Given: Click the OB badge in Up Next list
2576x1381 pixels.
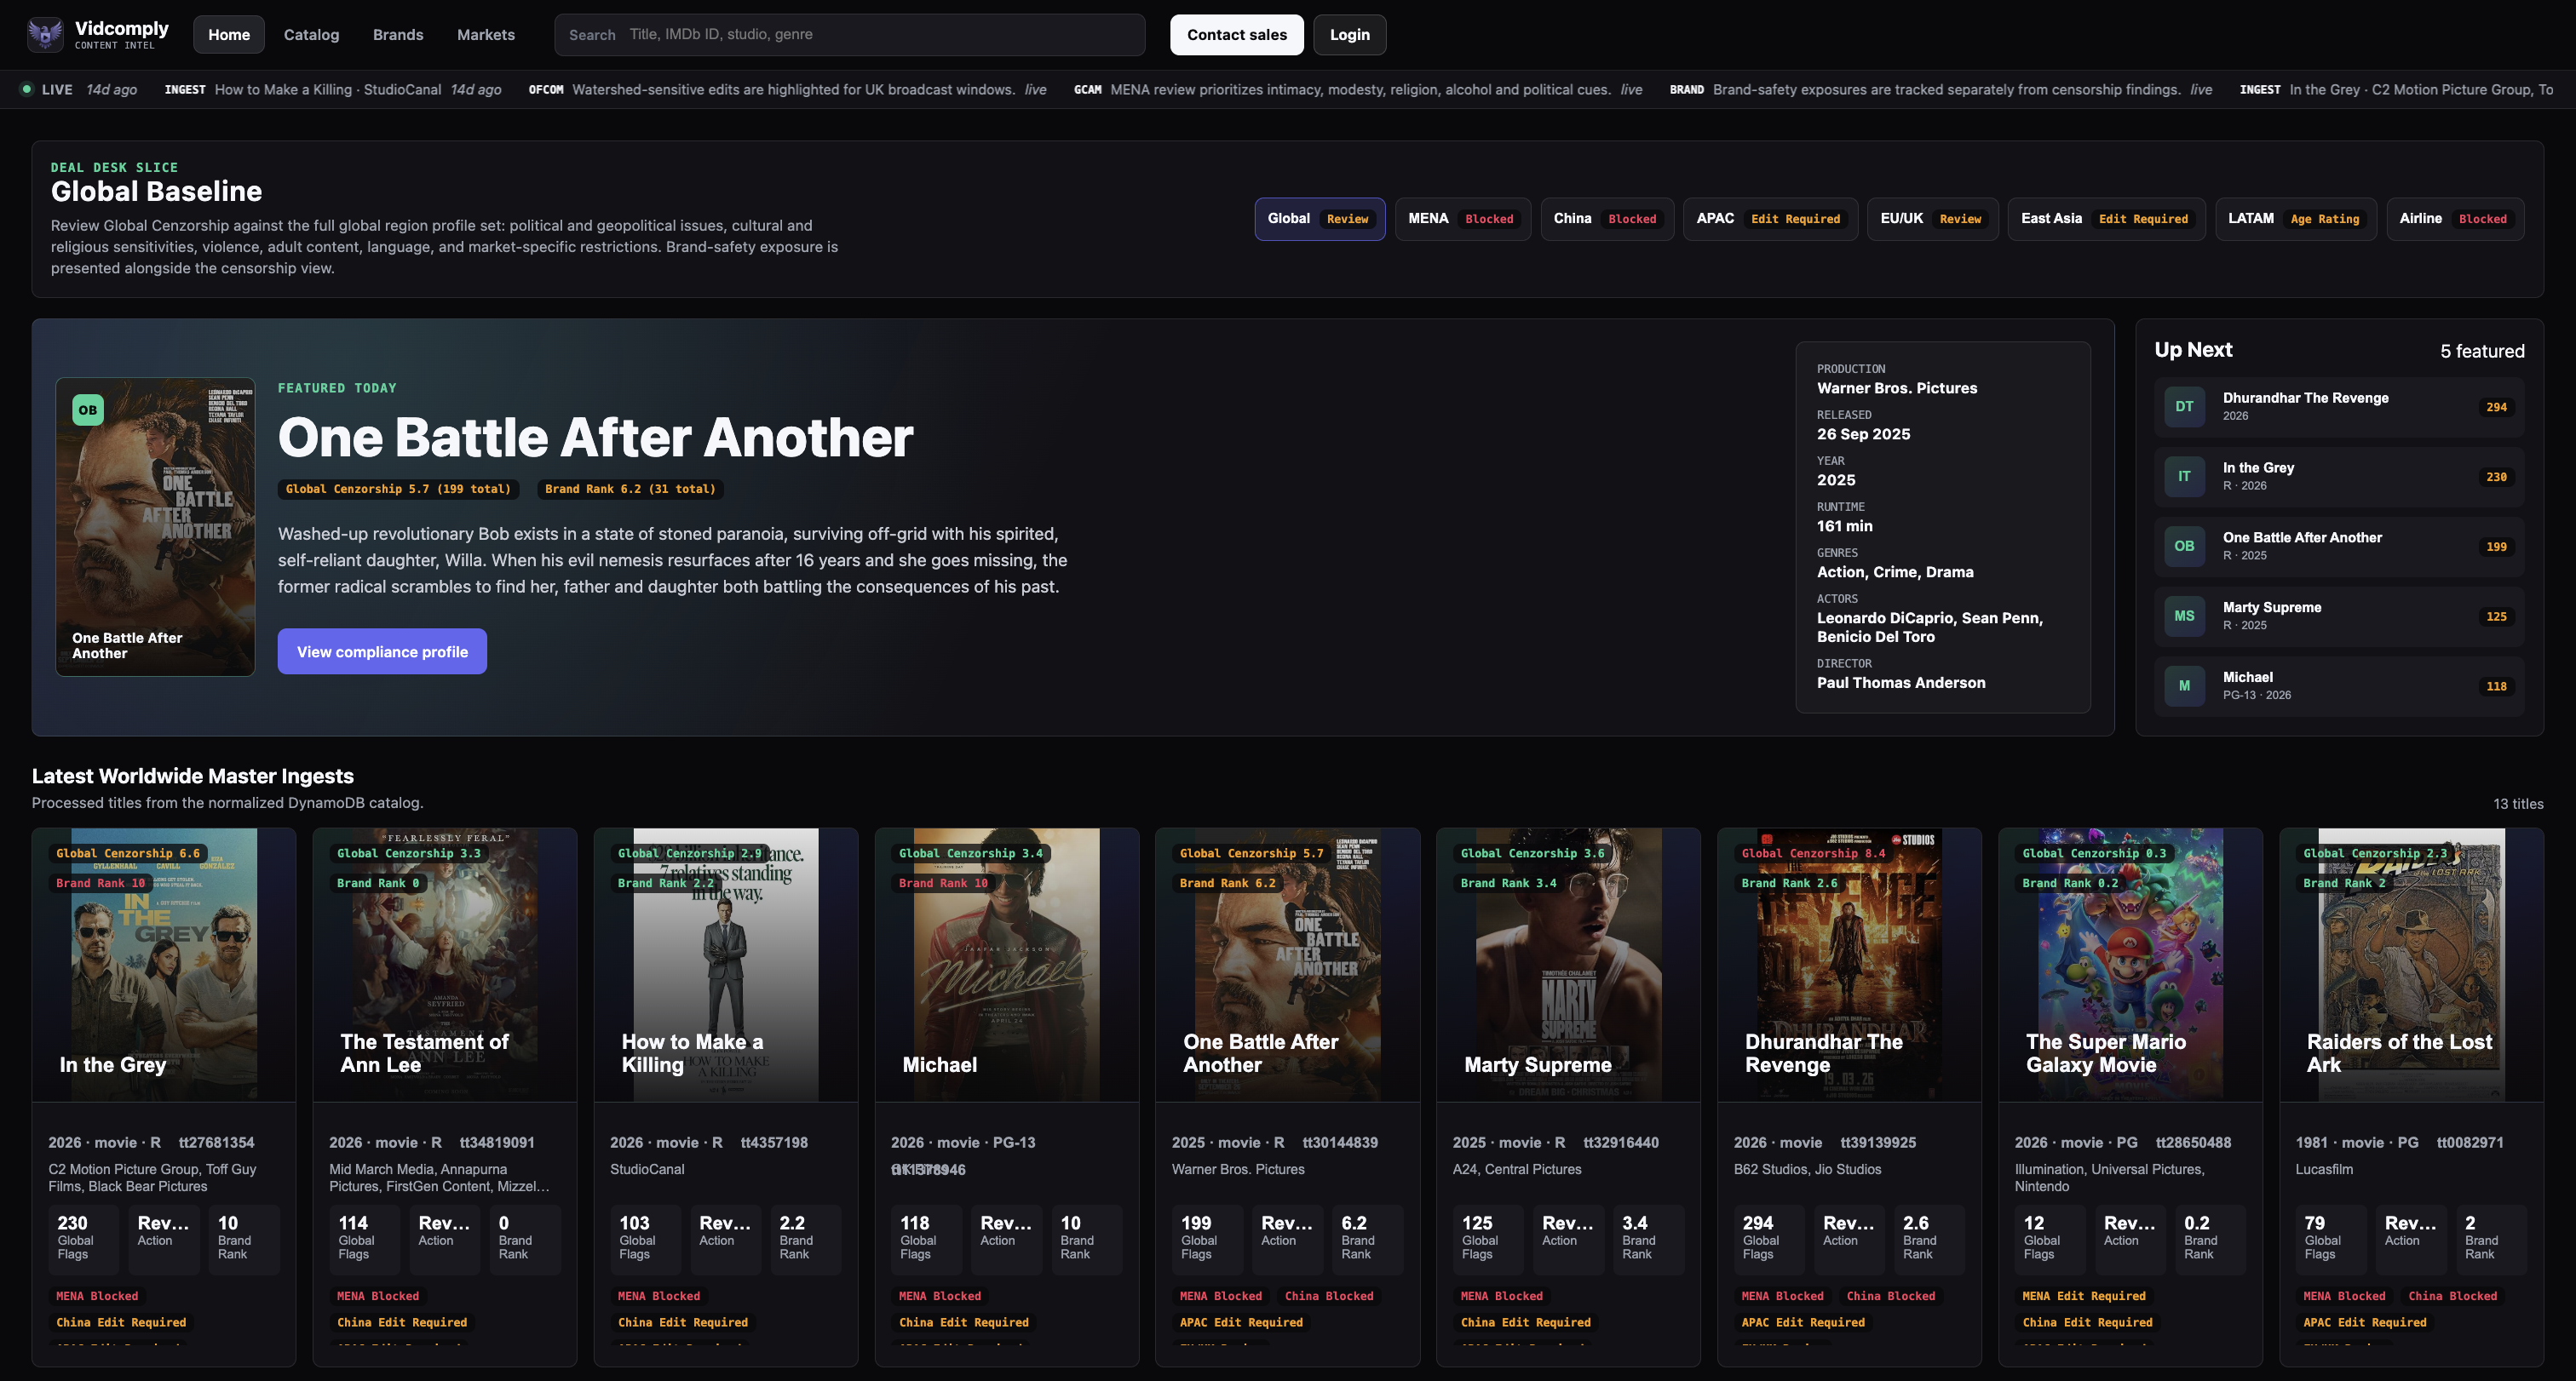Looking at the screenshot, I should (2184, 547).
